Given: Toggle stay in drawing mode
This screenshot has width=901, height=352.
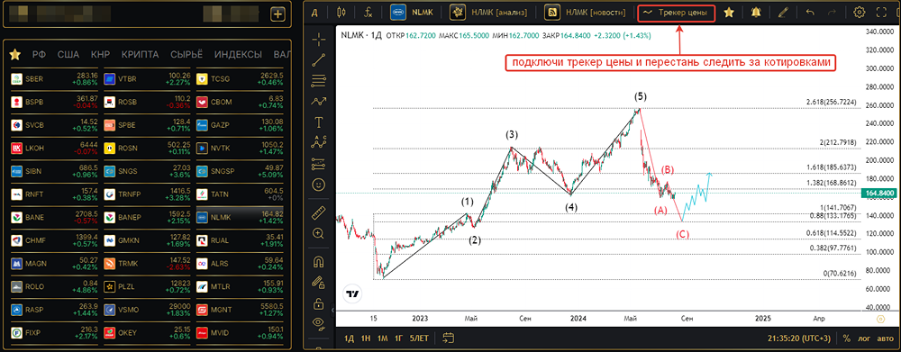Looking at the screenshot, I should [318, 283].
